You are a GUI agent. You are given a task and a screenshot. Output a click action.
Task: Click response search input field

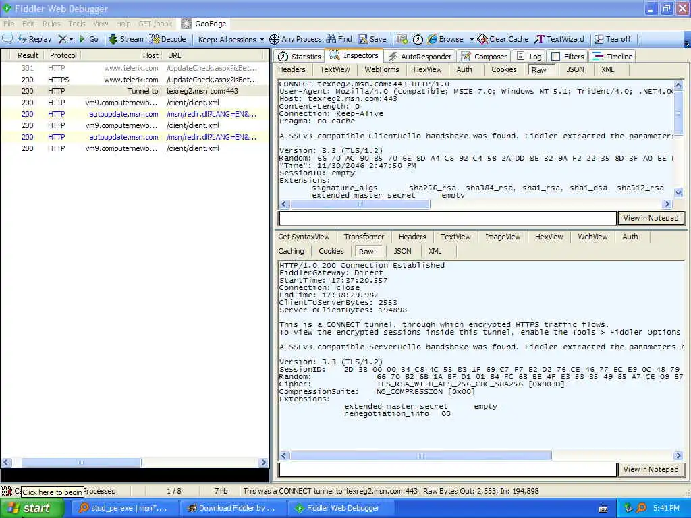(x=447, y=469)
